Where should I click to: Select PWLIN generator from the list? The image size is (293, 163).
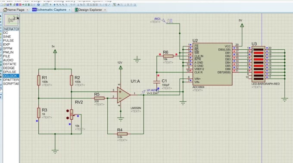click(11, 52)
